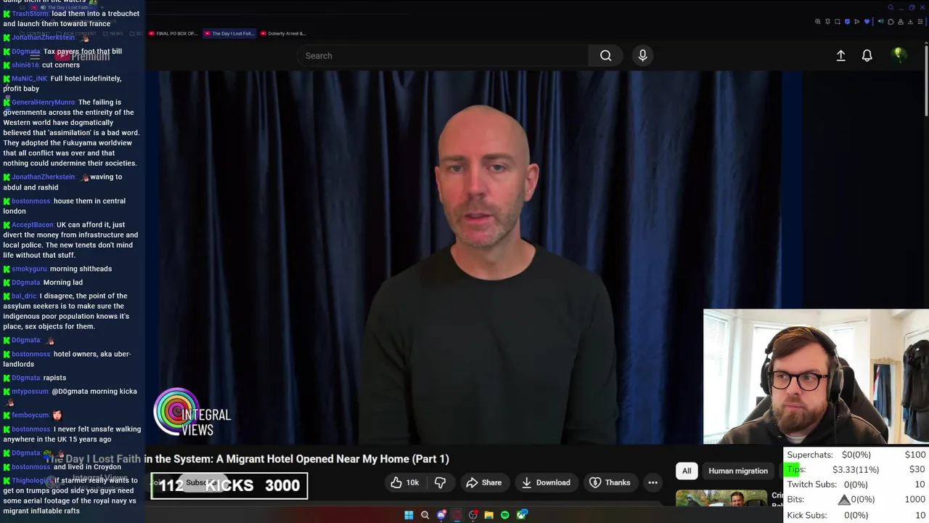
Task: Share the video
Action: click(x=483, y=482)
